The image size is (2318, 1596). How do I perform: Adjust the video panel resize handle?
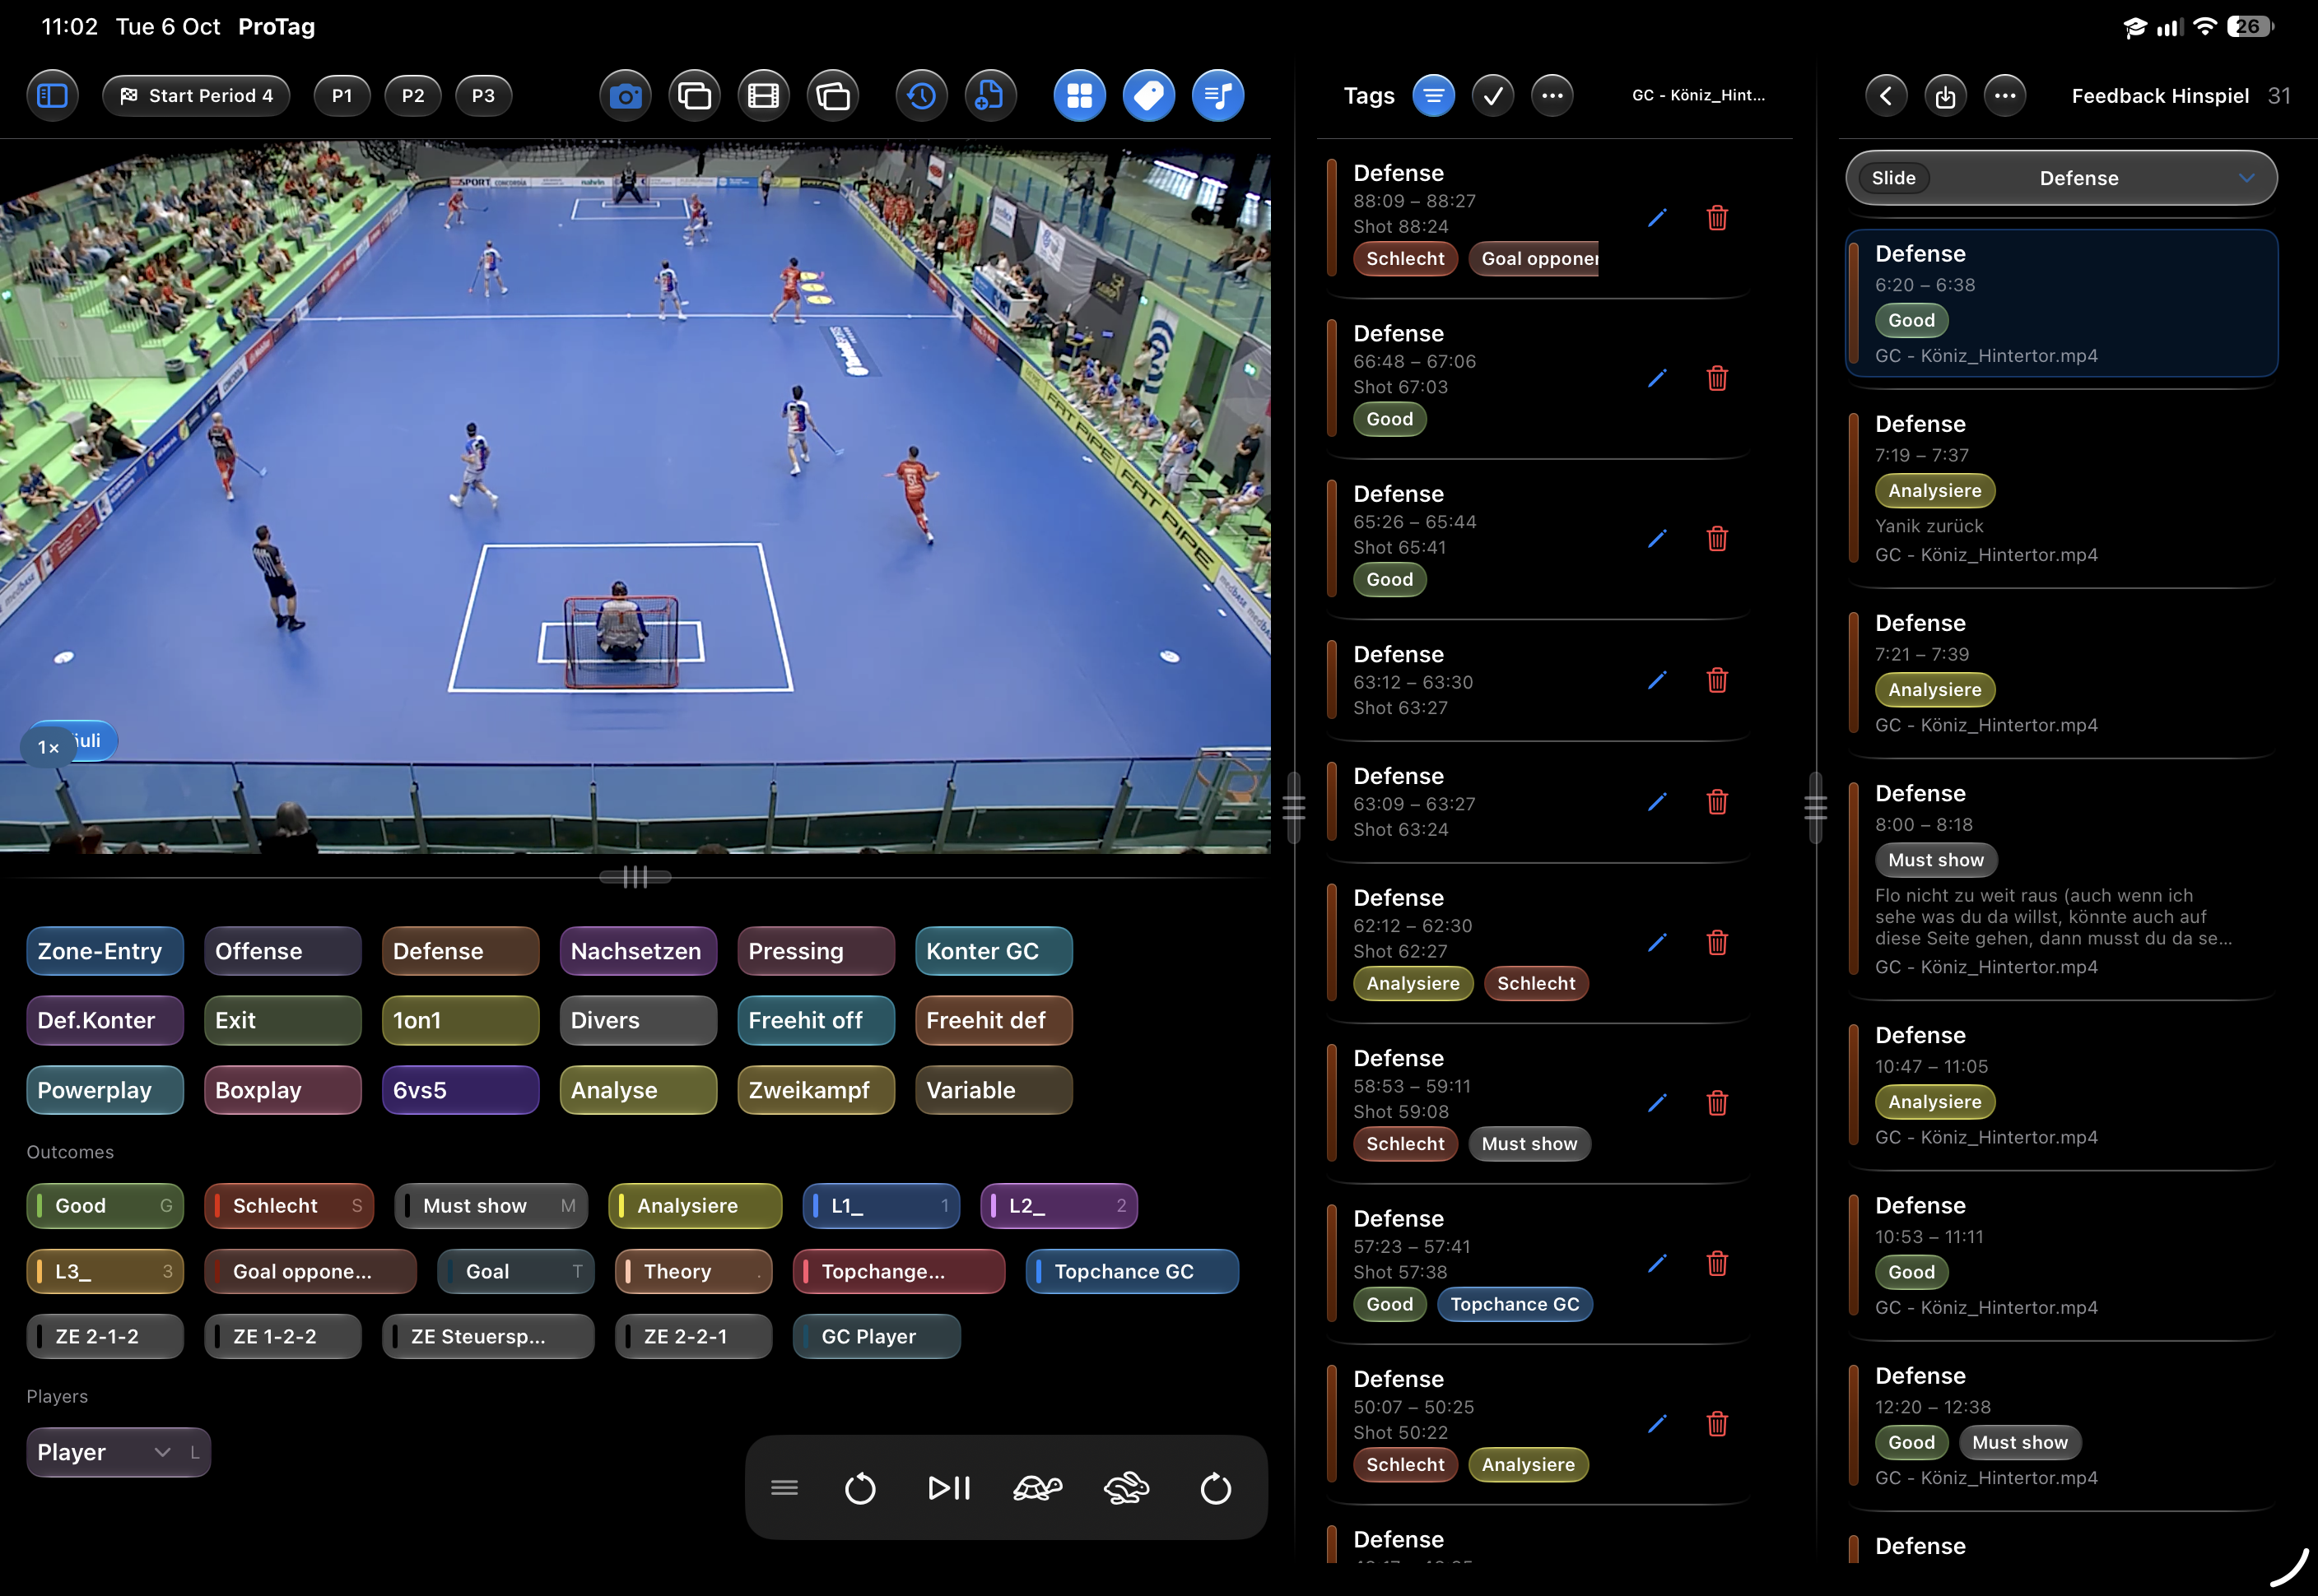635,877
